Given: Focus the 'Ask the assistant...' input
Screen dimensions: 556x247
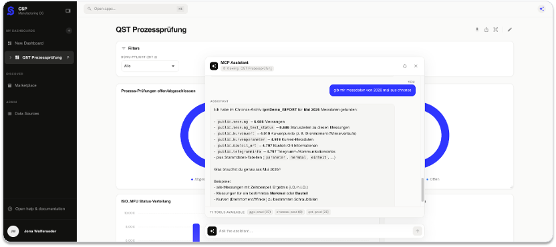Looking at the screenshot, I should [314, 231].
